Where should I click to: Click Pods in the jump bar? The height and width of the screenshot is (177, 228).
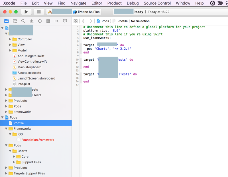[x=105, y=21]
